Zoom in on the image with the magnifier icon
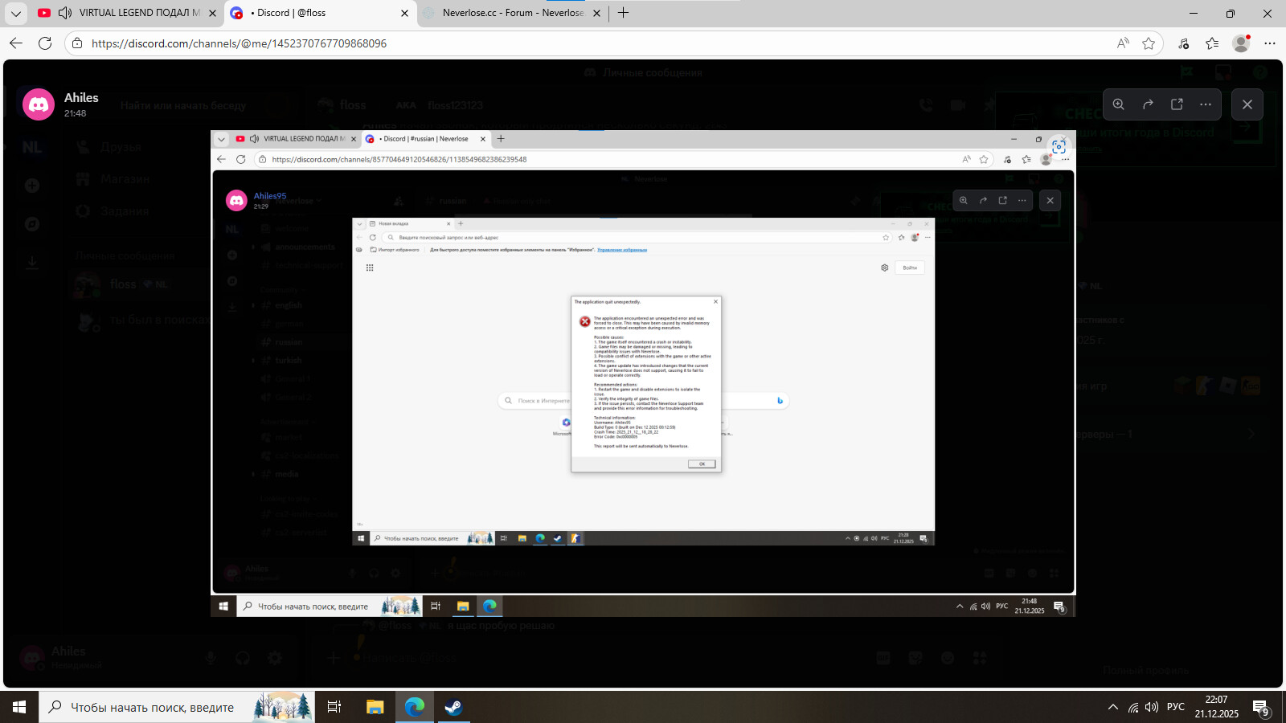 click(1118, 104)
